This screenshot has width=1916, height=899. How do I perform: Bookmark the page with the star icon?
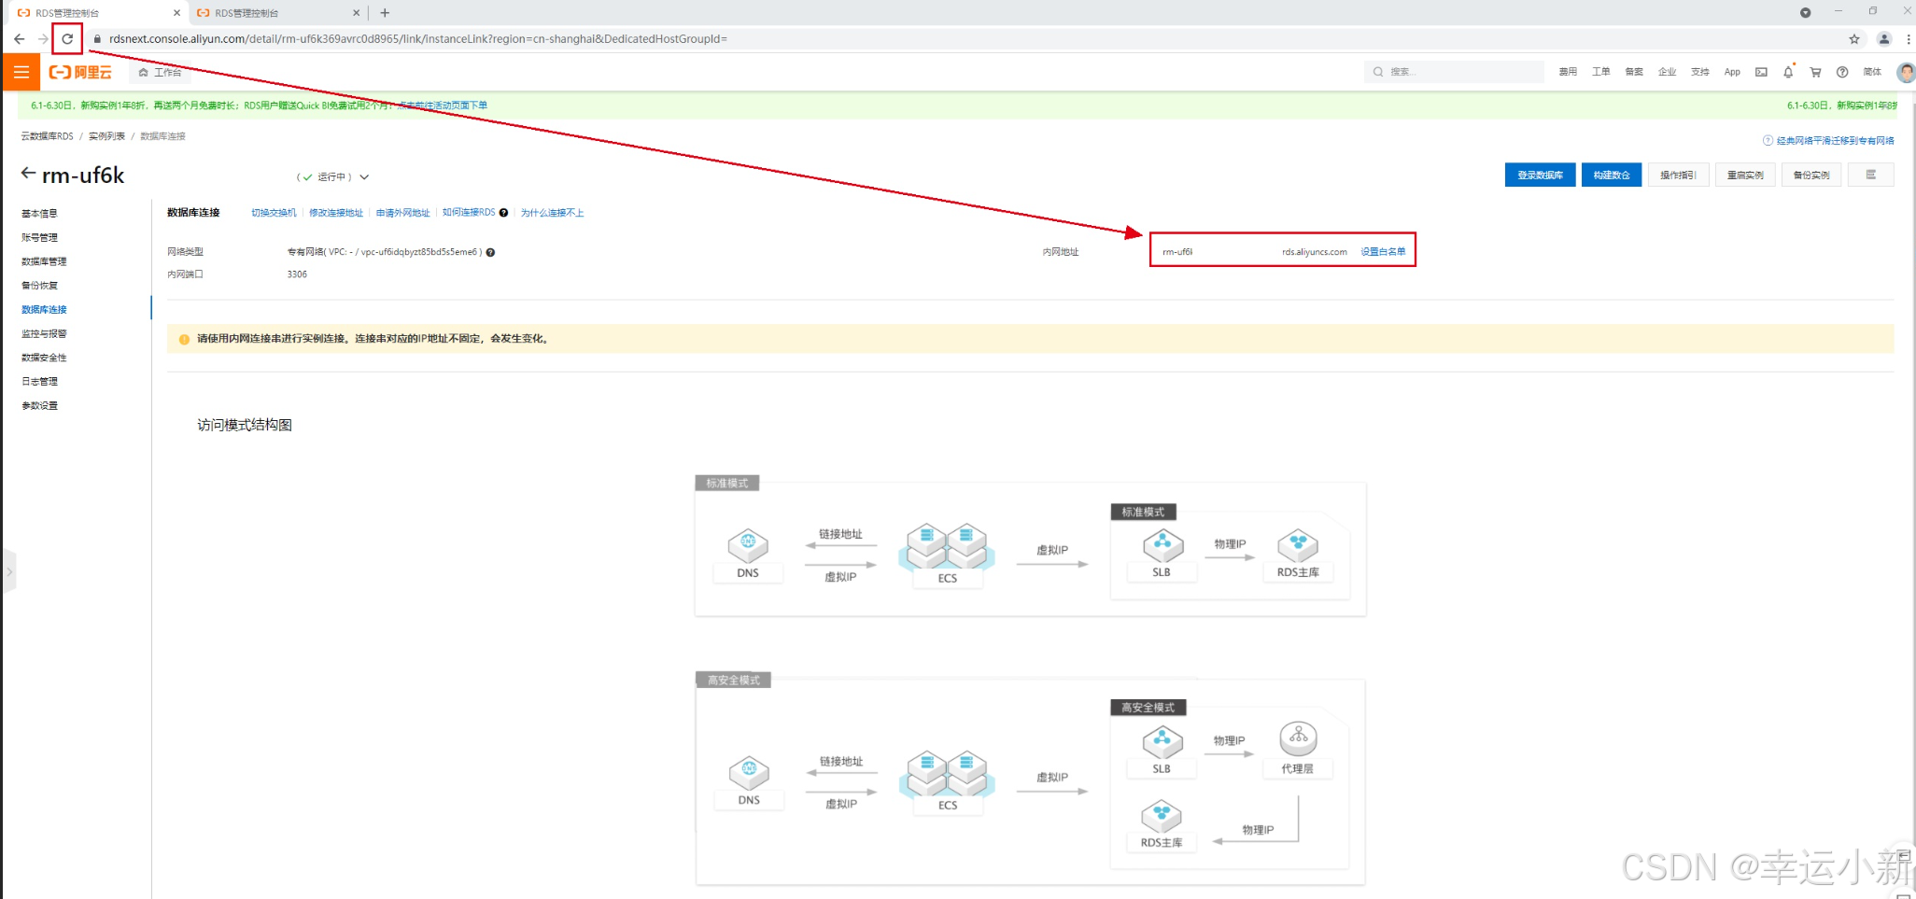point(1854,39)
